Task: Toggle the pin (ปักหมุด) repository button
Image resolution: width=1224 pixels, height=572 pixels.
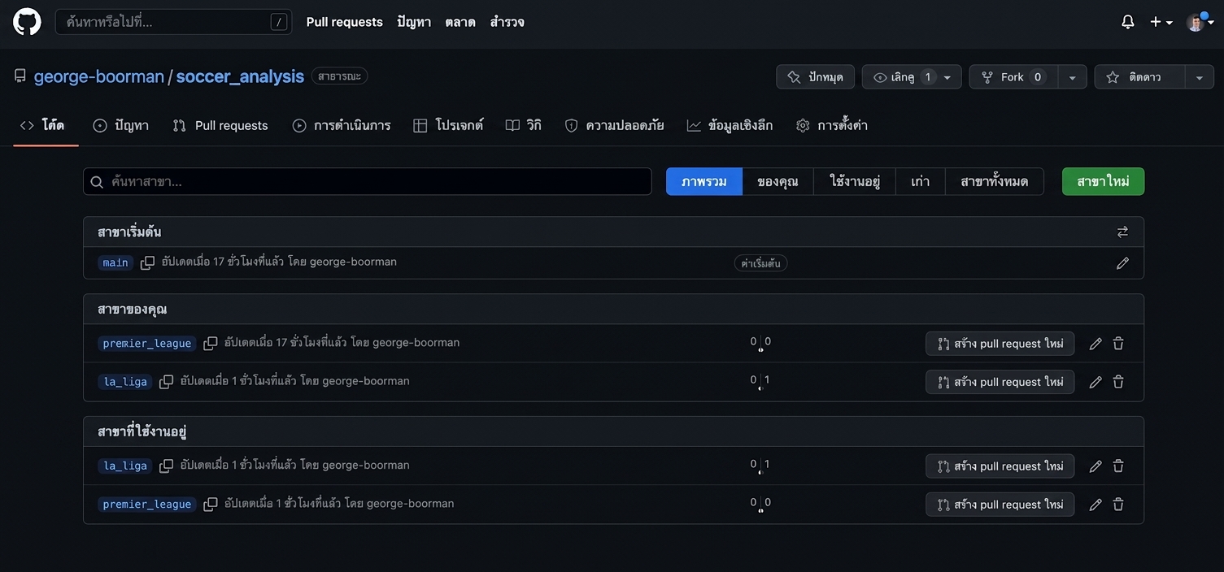Action: 816,77
